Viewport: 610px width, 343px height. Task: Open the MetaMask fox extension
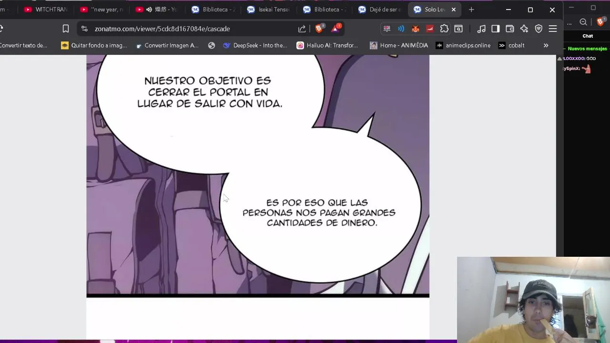pyautogui.click(x=416, y=29)
